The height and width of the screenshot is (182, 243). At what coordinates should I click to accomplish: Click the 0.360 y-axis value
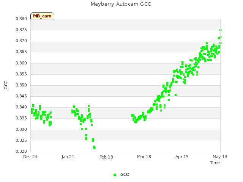click(21, 63)
